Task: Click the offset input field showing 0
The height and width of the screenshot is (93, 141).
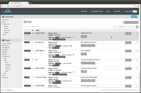Action: 127,27
